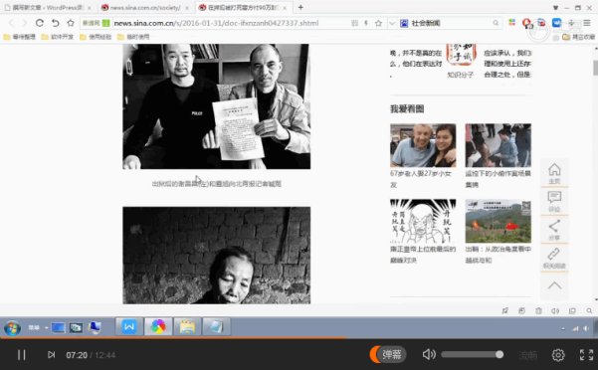
Task: Show desktop via quick launch icon
Action: (x=58, y=327)
